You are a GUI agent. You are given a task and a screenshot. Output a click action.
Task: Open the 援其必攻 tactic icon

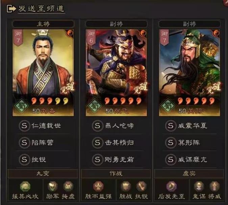(x=25, y=186)
